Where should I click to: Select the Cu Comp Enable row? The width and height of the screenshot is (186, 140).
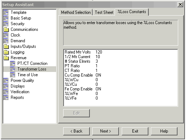click(x=121, y=75)
